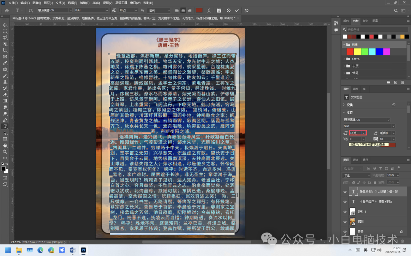The height and width of the screenshot is (256, 411).
Task: Select the Hand tool
Action: 5,145
